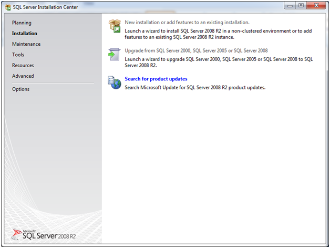
Task: Open Options in the sidebar
Action: 21,89
